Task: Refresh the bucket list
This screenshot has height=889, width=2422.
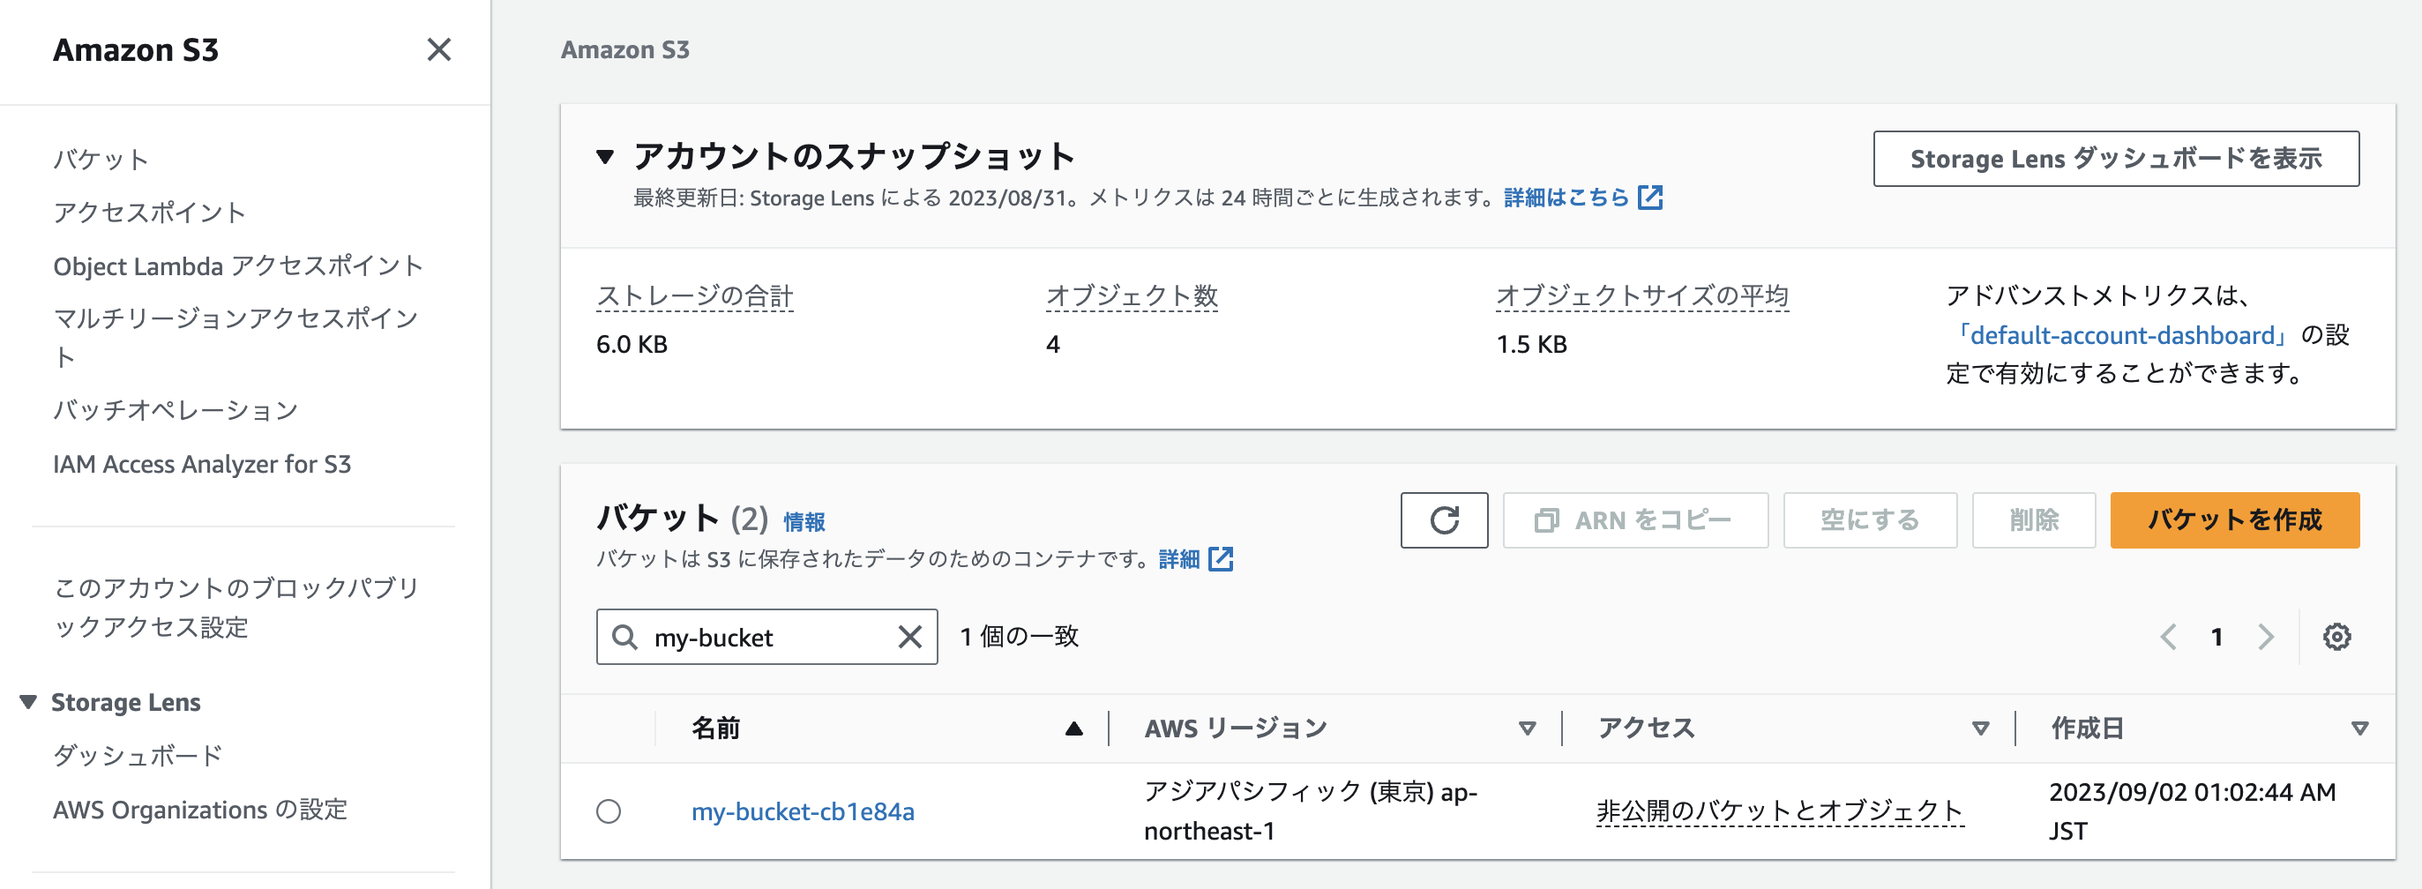Action: pyautogui.click(x=1444, y=519)
